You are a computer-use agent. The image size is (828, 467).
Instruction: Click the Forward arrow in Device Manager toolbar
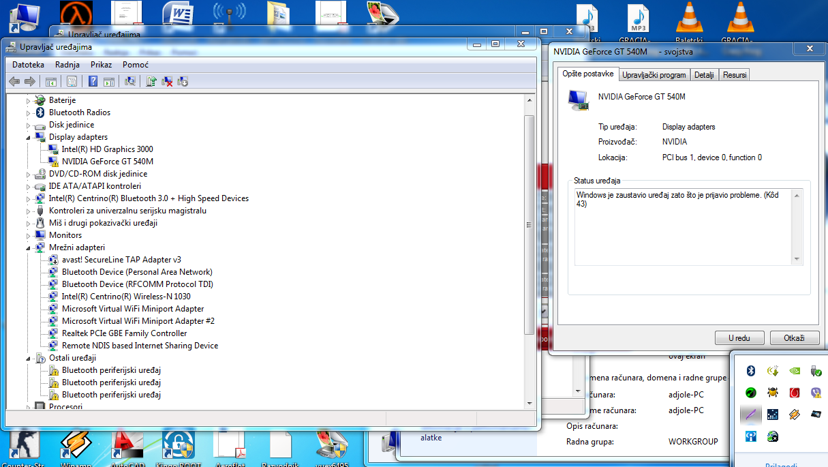pos(29,82)
